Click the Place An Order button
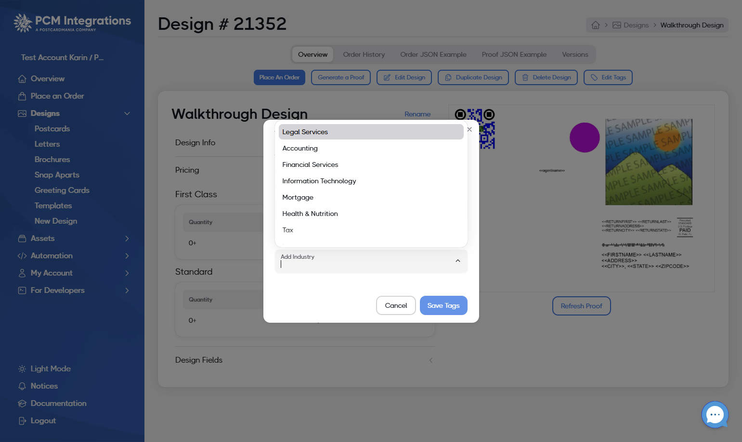This screenshot has width=742, height=442. click(279, 77)
